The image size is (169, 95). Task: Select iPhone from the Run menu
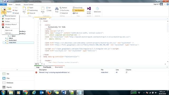[x=7, y=27]
